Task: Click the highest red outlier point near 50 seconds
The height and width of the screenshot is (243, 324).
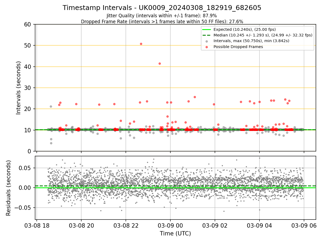Action: click(141, 44)
